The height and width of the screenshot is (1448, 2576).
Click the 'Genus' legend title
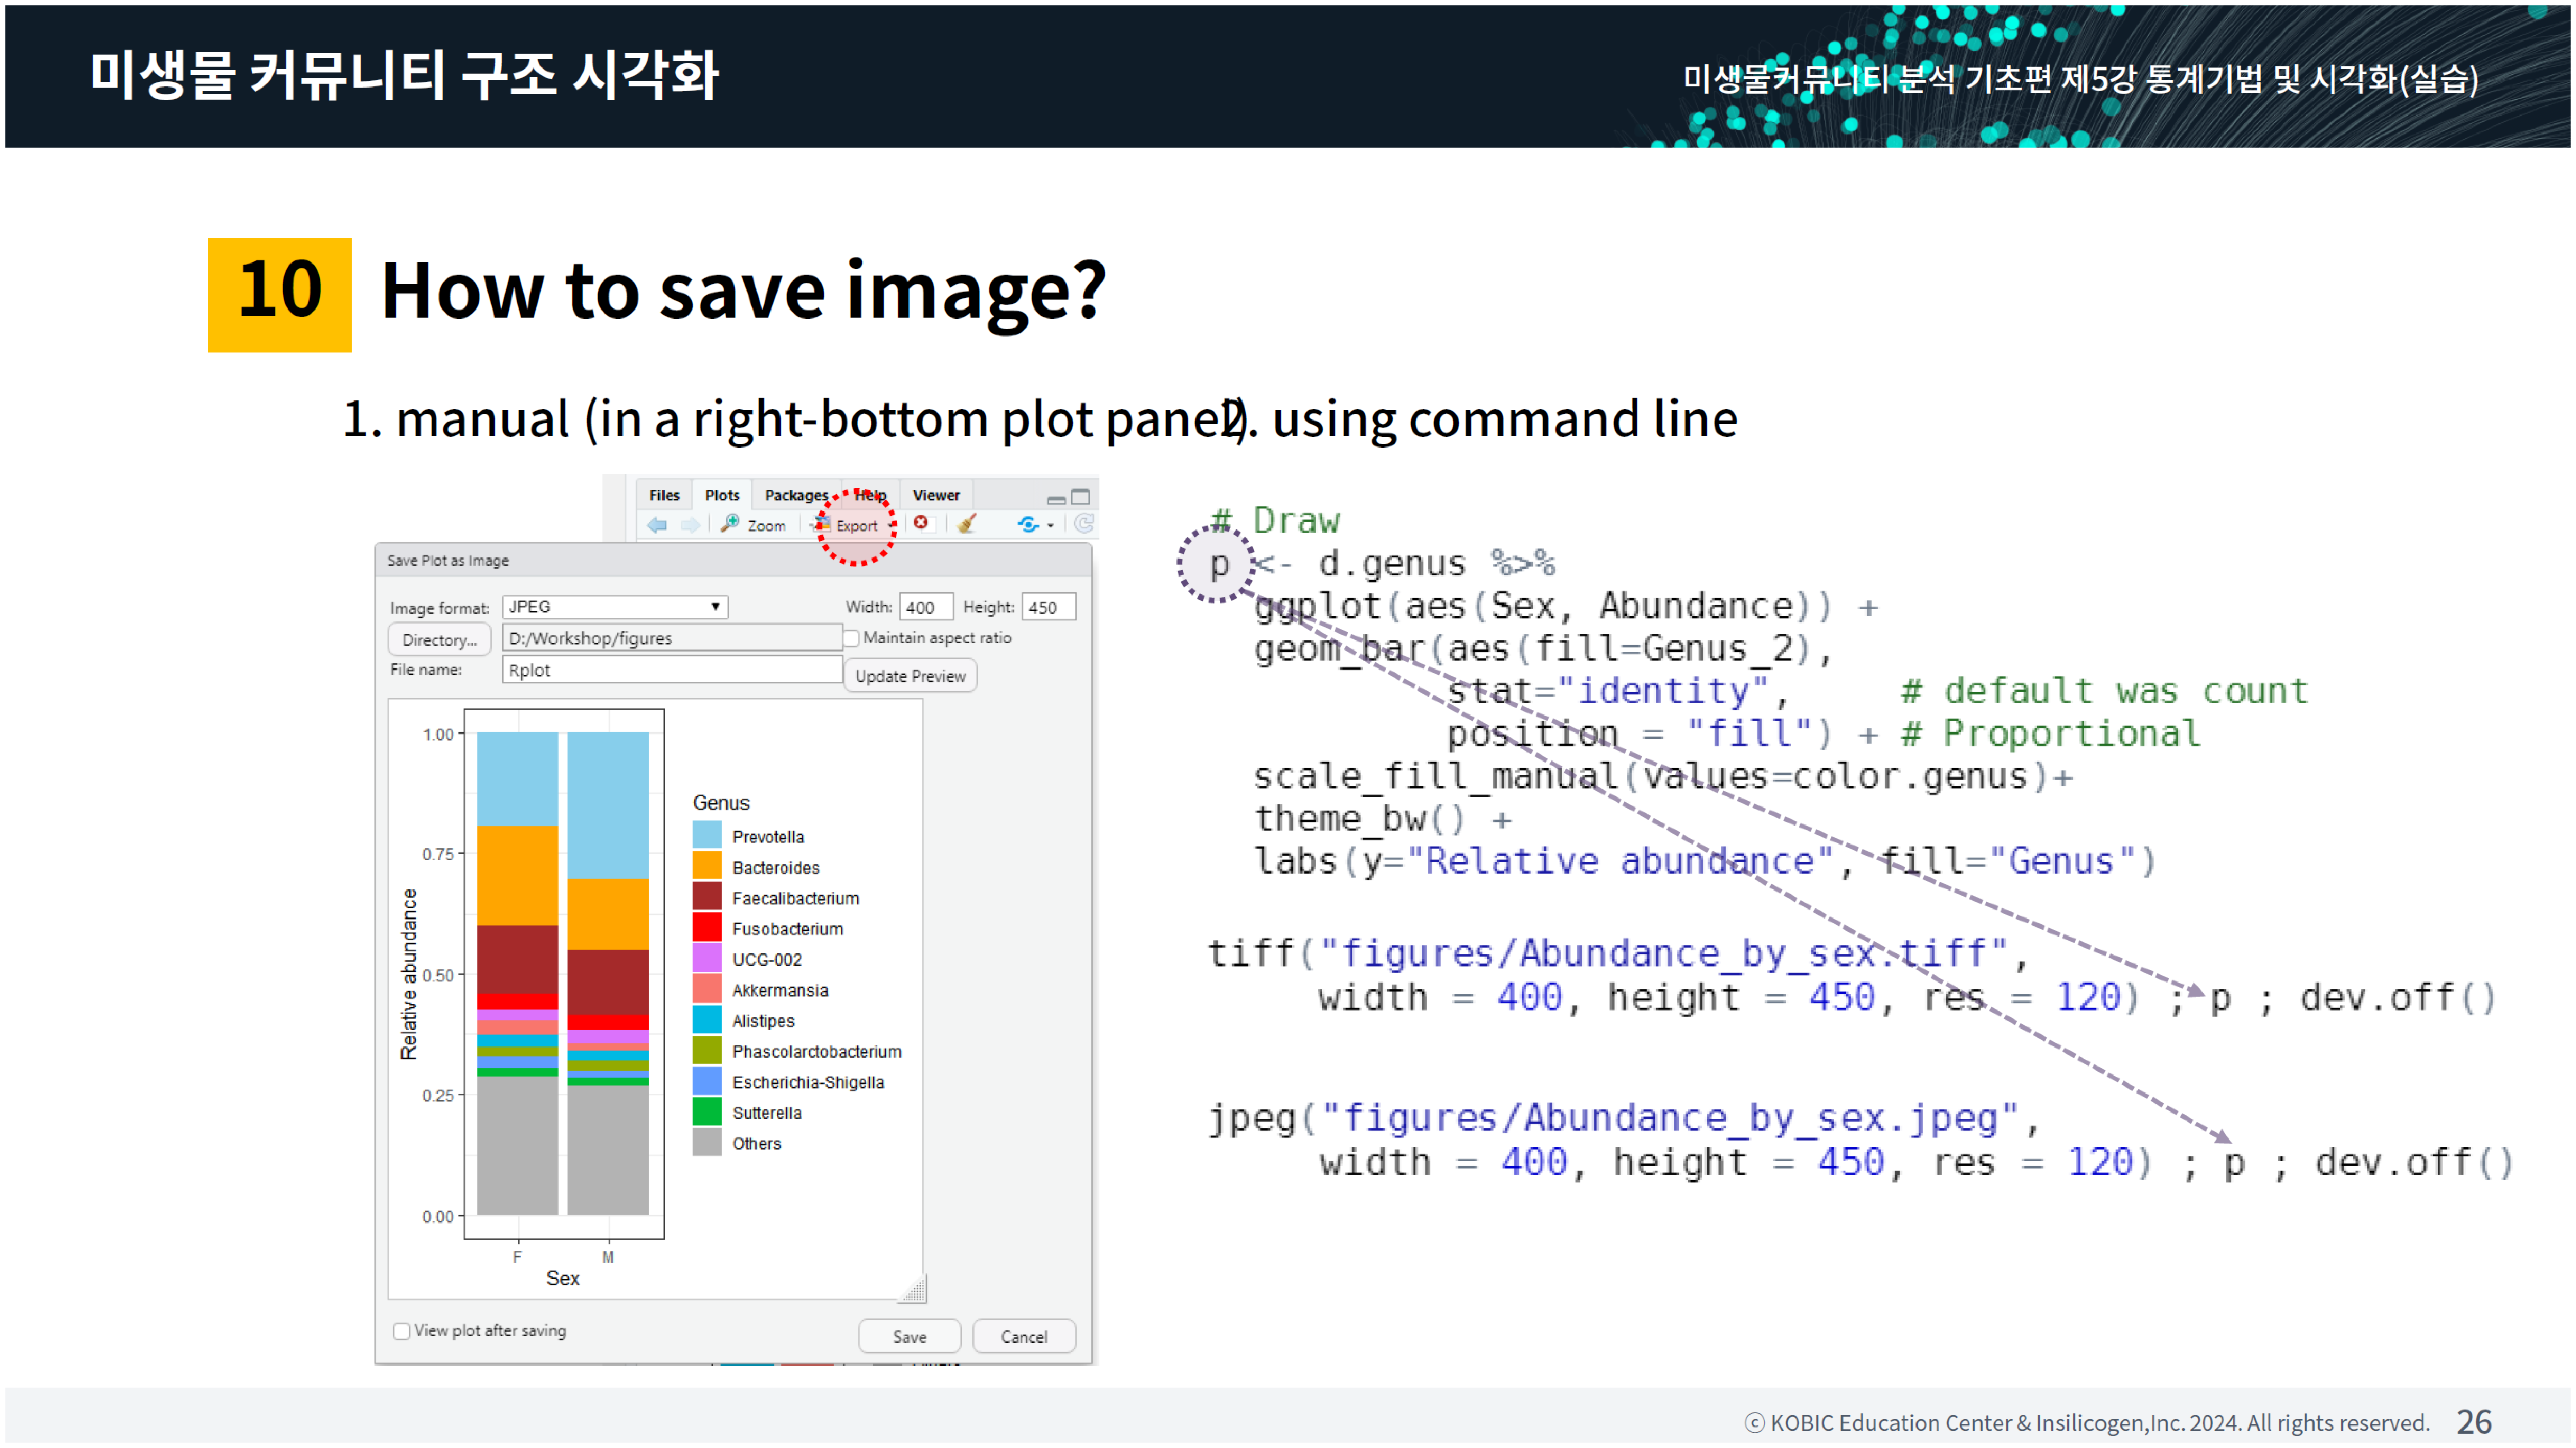tap(721, 803)
